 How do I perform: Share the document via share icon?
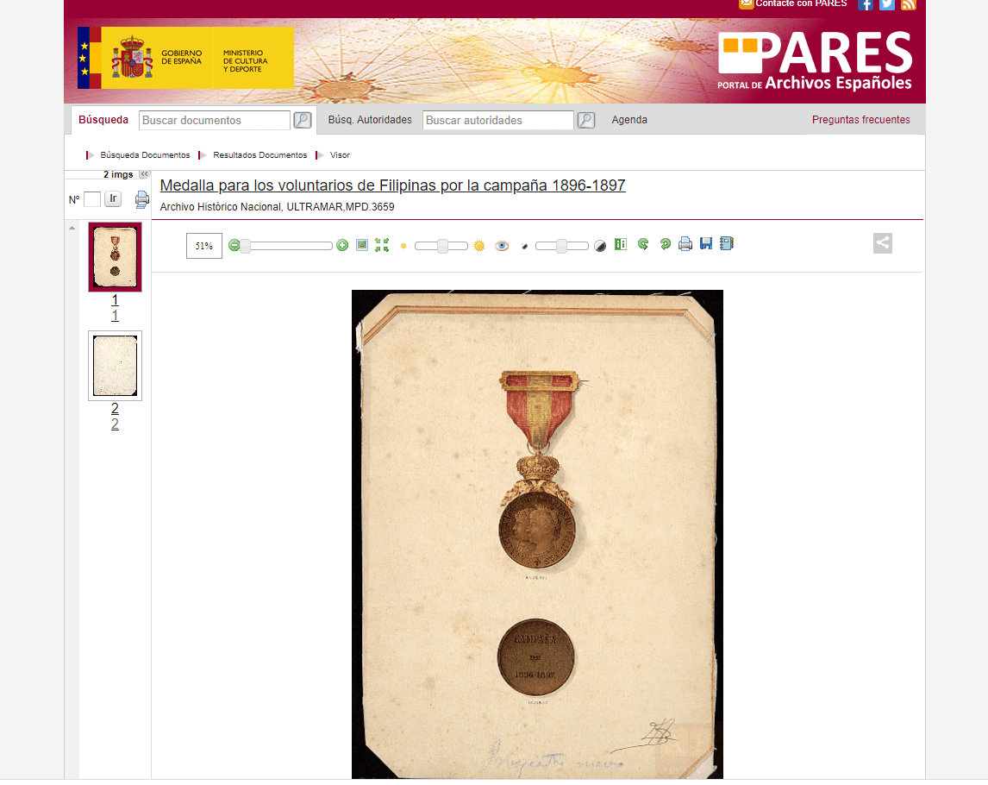tap(882, 243)
